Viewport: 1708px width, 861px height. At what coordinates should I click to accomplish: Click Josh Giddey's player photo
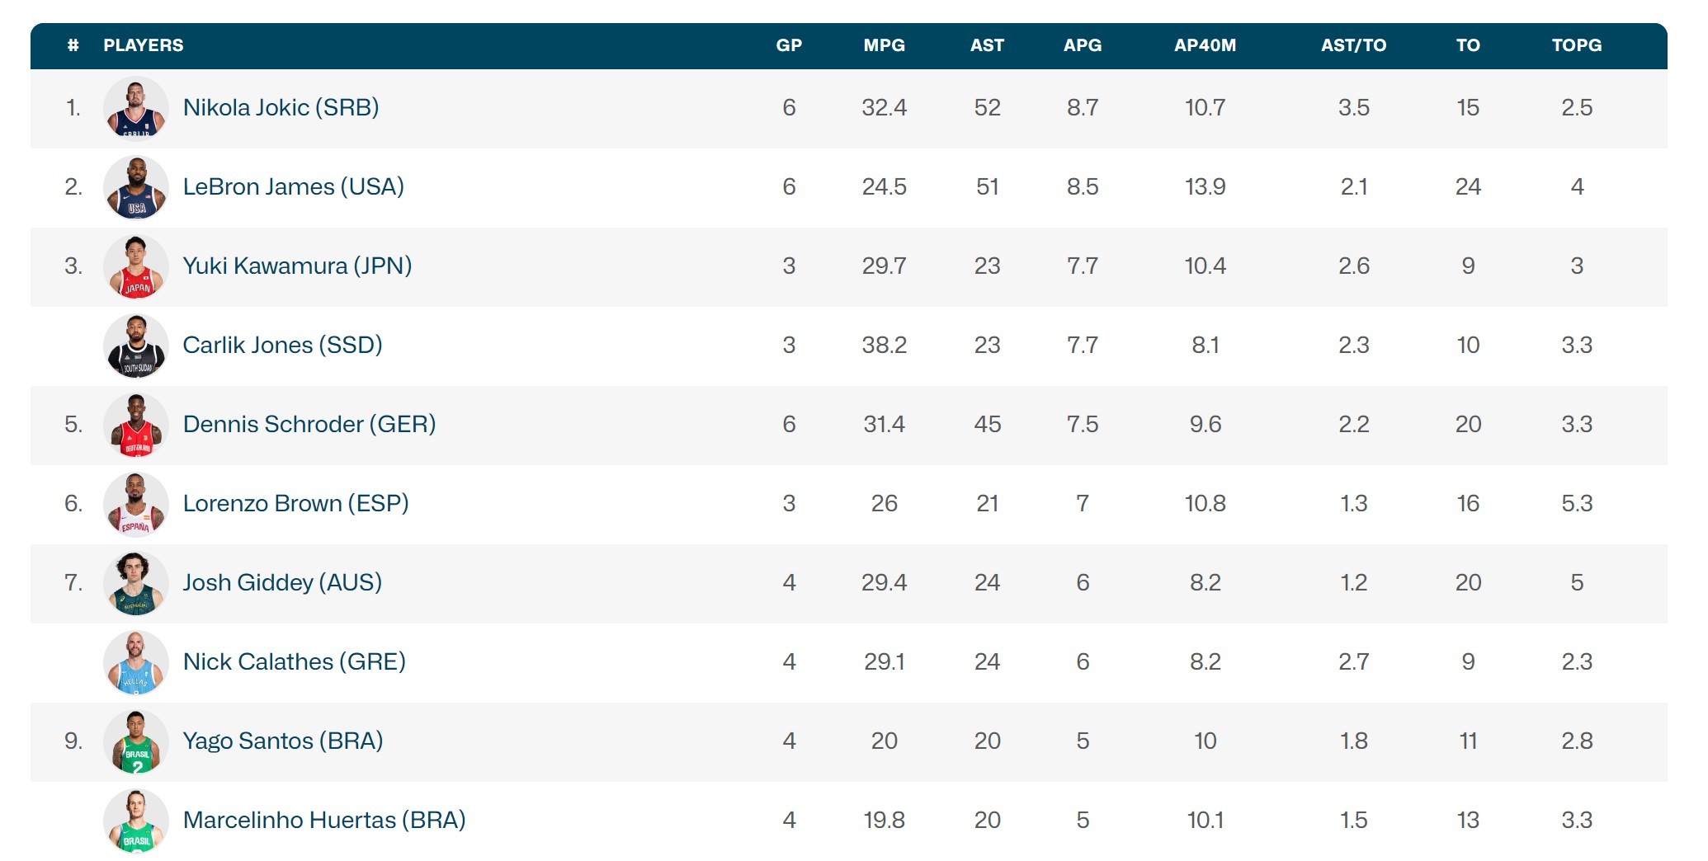pos(136,584)
